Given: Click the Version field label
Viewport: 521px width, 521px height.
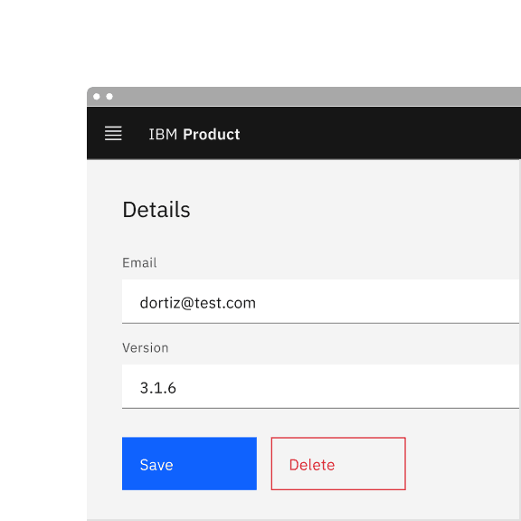Looking at the screenshot, I should (x=146, y=348).
